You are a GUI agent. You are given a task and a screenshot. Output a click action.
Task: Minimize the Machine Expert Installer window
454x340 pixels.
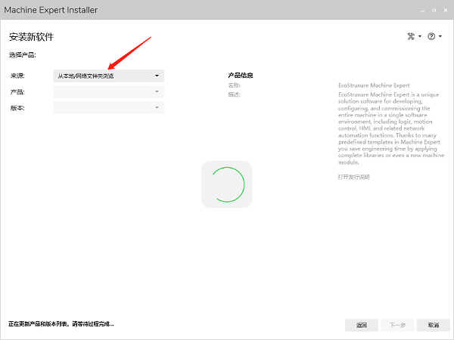422,11
